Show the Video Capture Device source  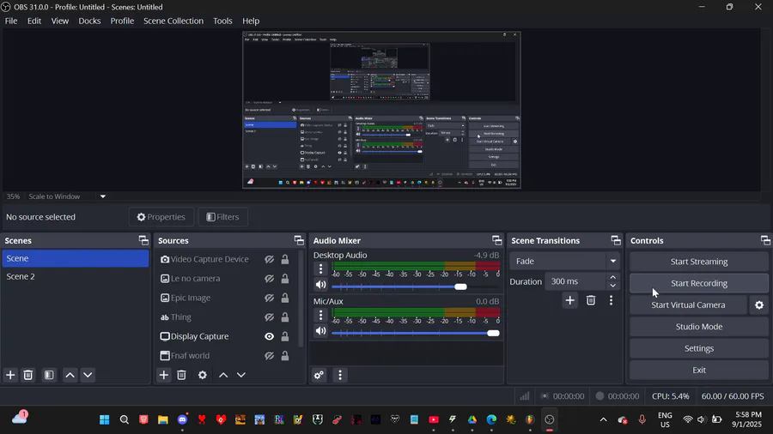[x=269, y=259]
